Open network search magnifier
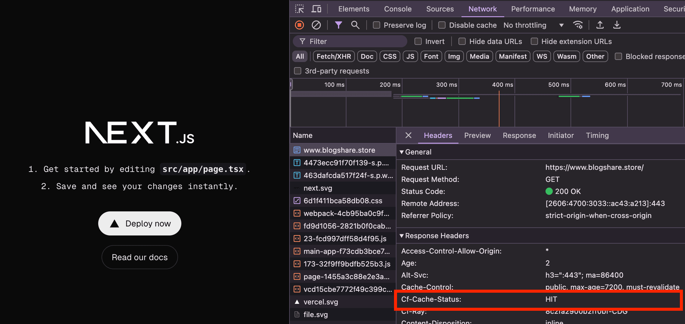Screen dimensions: 685x324 click(x=355, y=25)
